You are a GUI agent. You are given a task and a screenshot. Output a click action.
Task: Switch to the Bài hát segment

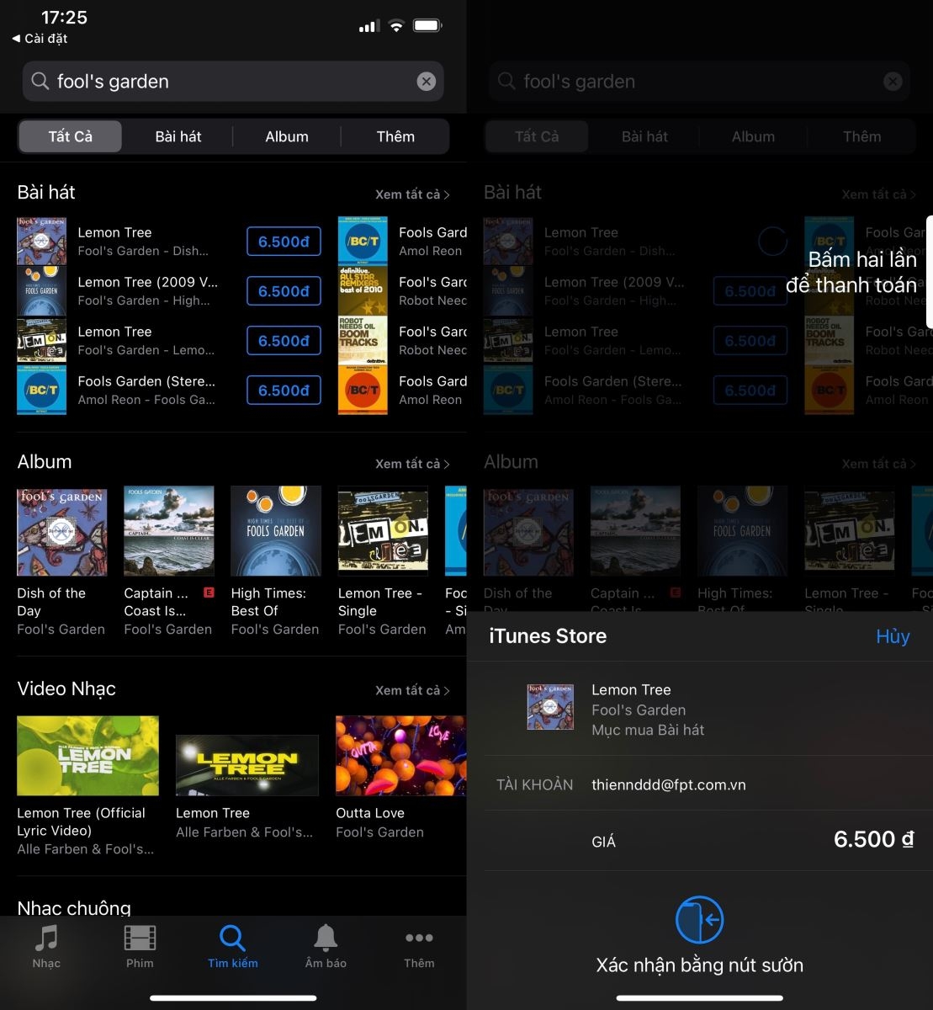click(178, 136)
